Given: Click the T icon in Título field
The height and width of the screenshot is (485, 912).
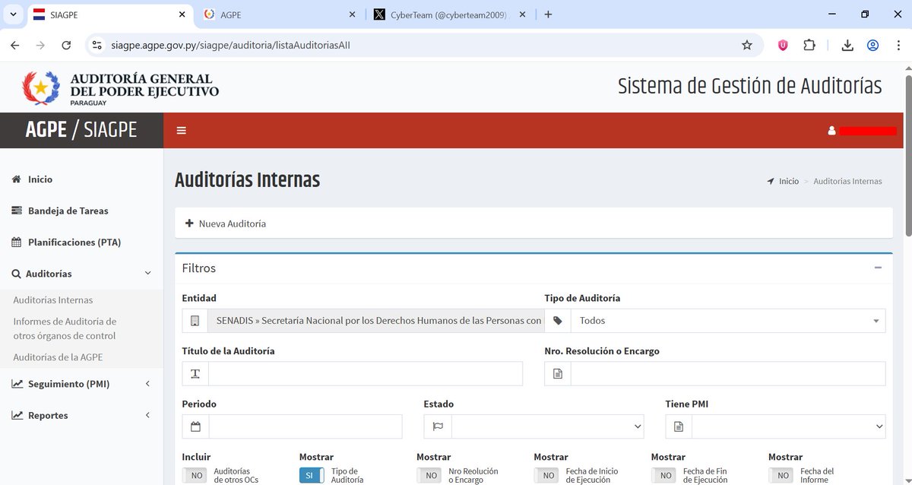Looking at the screenshot, I should point(195,373).
